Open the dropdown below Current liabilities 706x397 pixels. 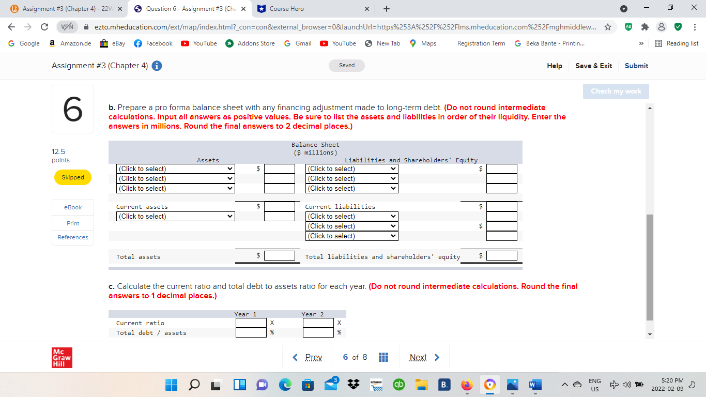(351, 216)
